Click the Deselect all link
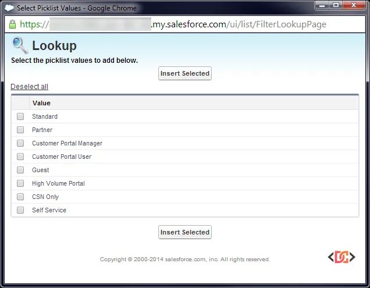The width and height of the screenshot is (370, 288). tap(29, 87)
